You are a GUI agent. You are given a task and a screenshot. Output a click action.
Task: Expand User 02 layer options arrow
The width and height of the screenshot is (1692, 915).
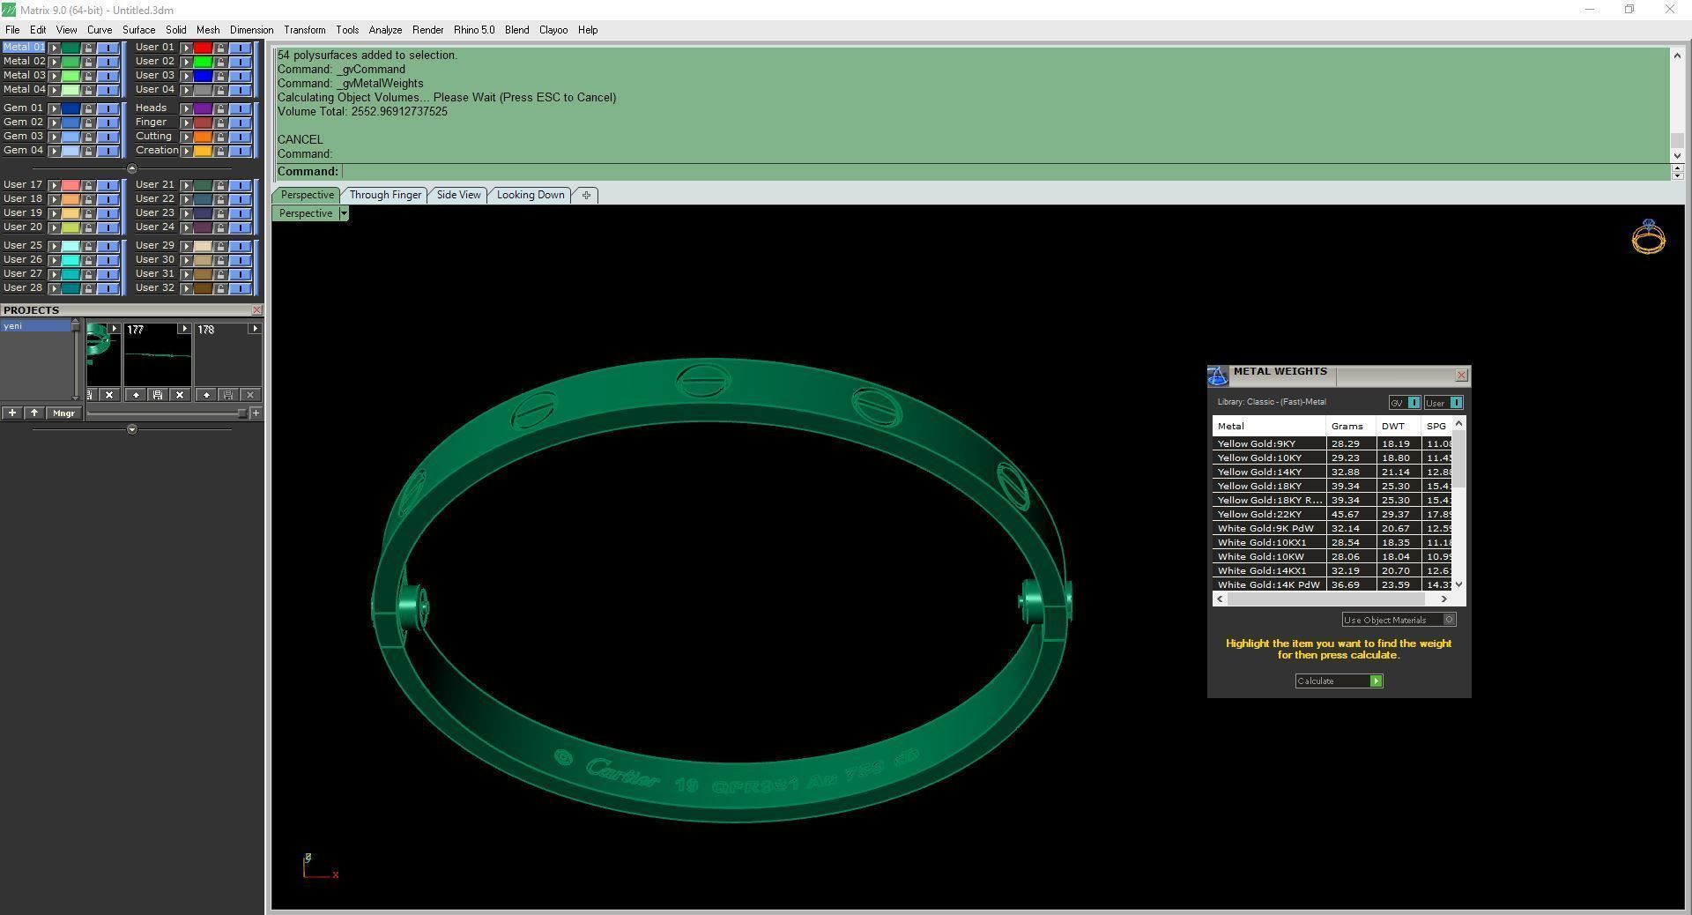(186, 62)
